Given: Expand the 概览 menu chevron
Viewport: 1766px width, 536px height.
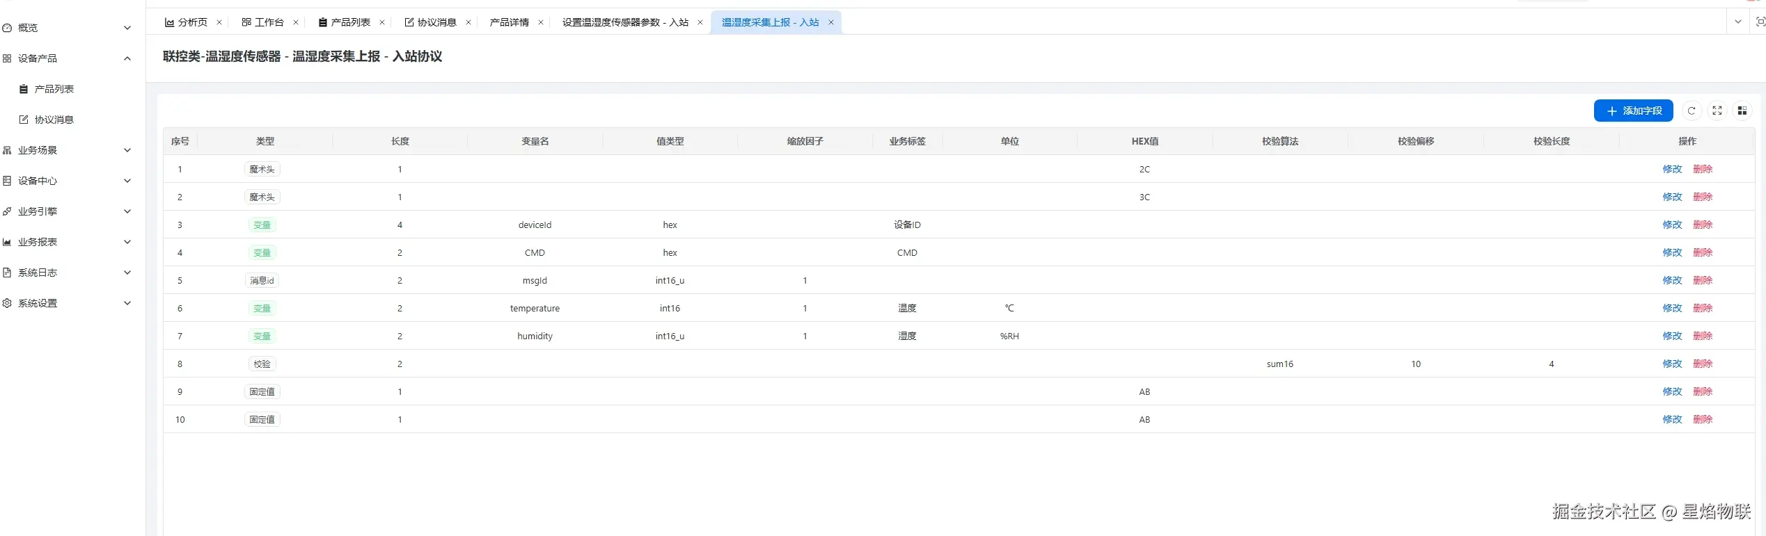Looking at the screenshot, I should pyautogui.click(x=127, y=28).
